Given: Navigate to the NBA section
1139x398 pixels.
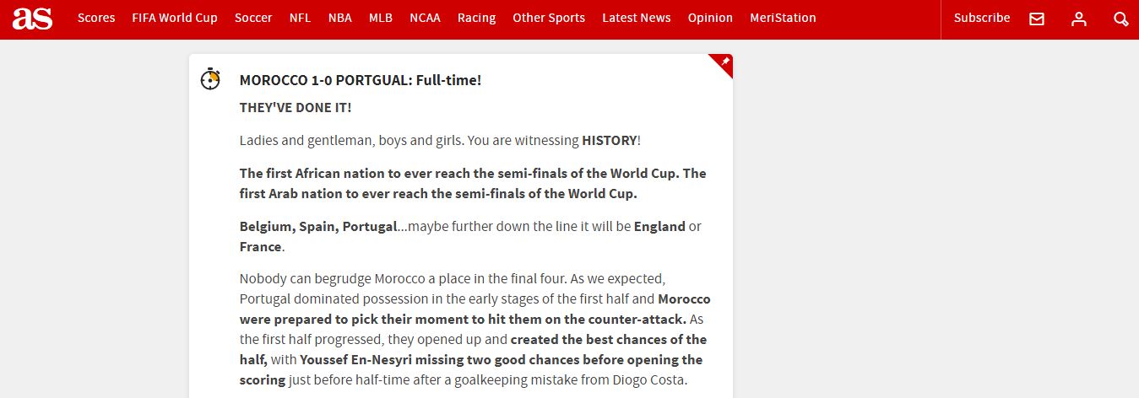Looking at the screenshot, I should (x=339, y=18).
